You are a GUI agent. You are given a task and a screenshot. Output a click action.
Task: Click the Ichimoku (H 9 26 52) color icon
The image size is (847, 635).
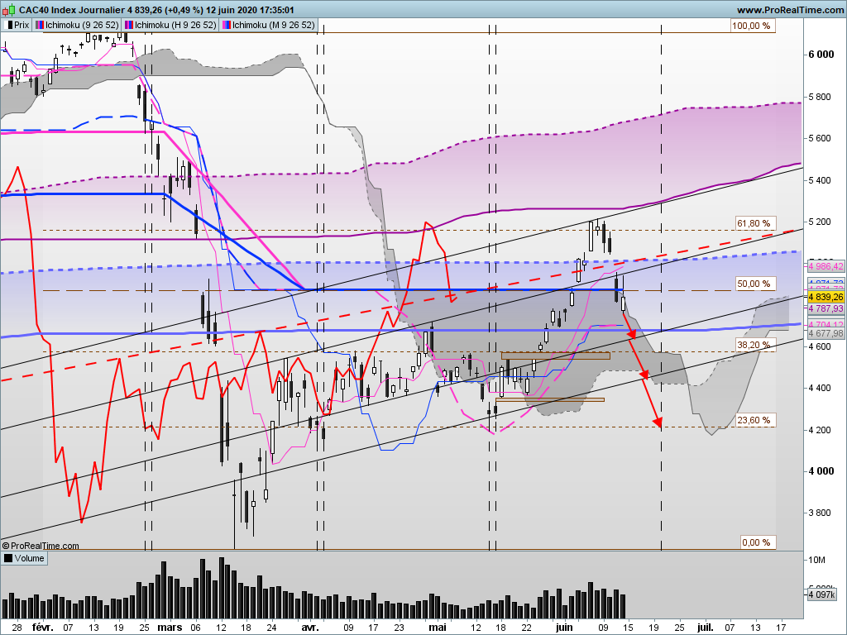pos(128,25)
